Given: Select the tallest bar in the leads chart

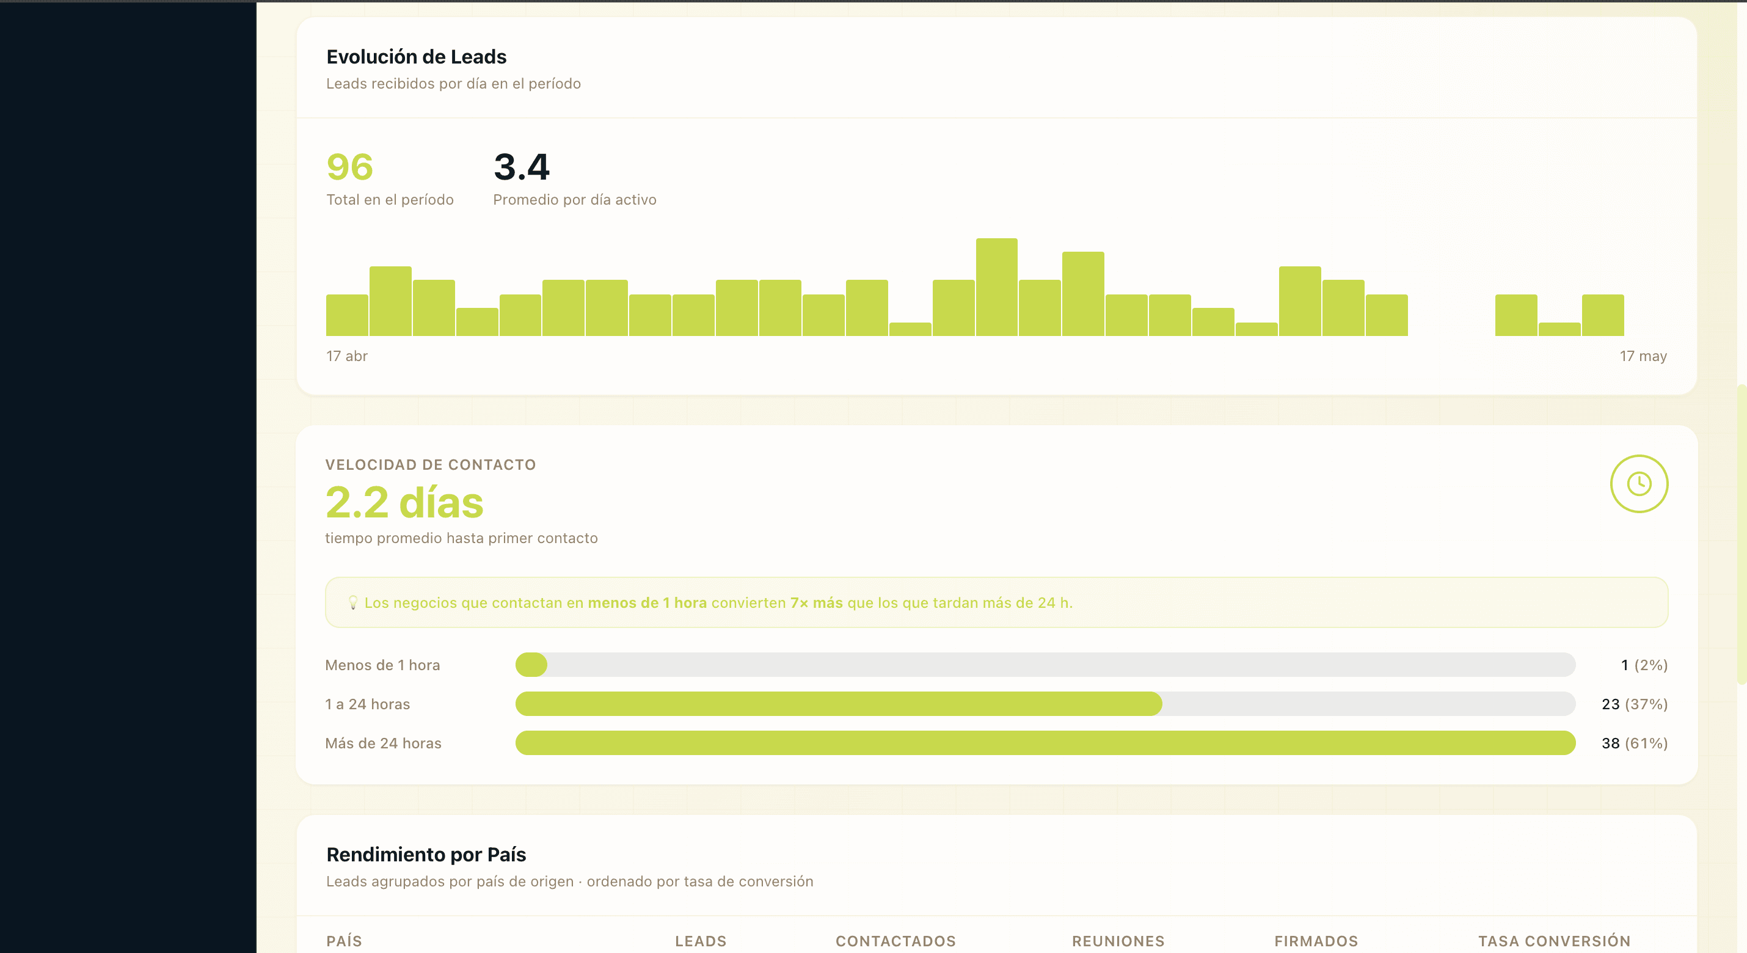Looking at the screenshot, I should [996, 287].
